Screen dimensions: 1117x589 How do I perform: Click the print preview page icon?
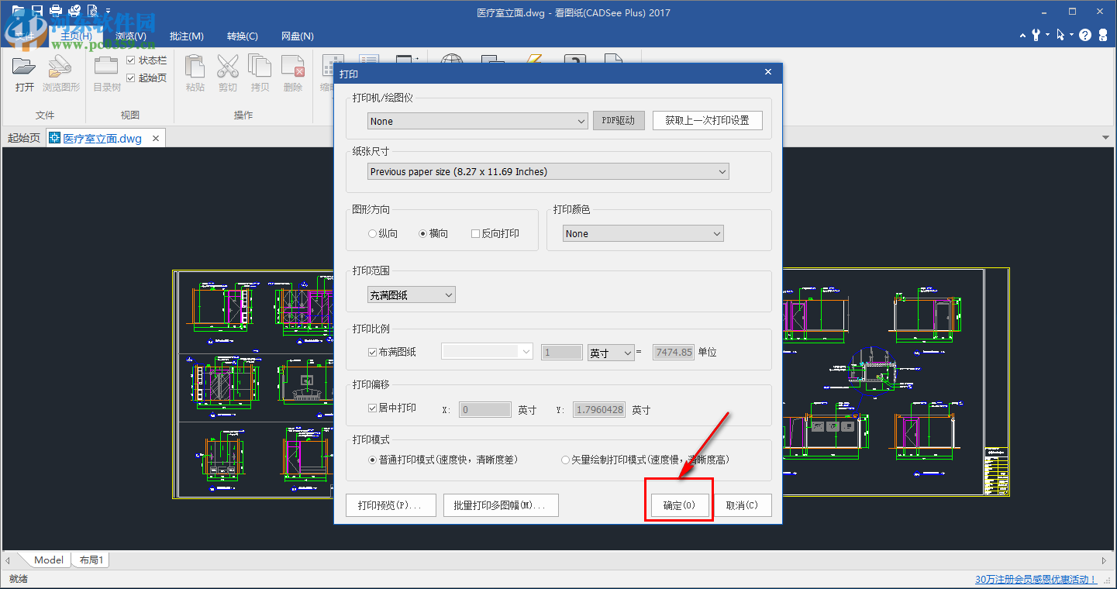click(x=93, y=11)
